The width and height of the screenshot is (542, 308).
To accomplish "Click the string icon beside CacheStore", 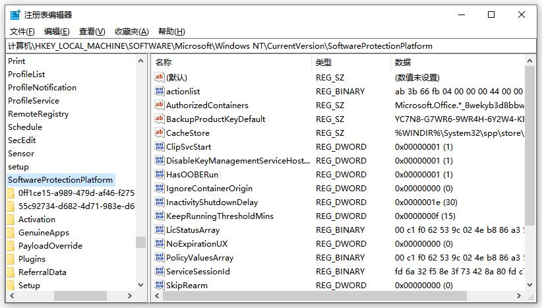I will pyautogui.click(x=159, y=133).
